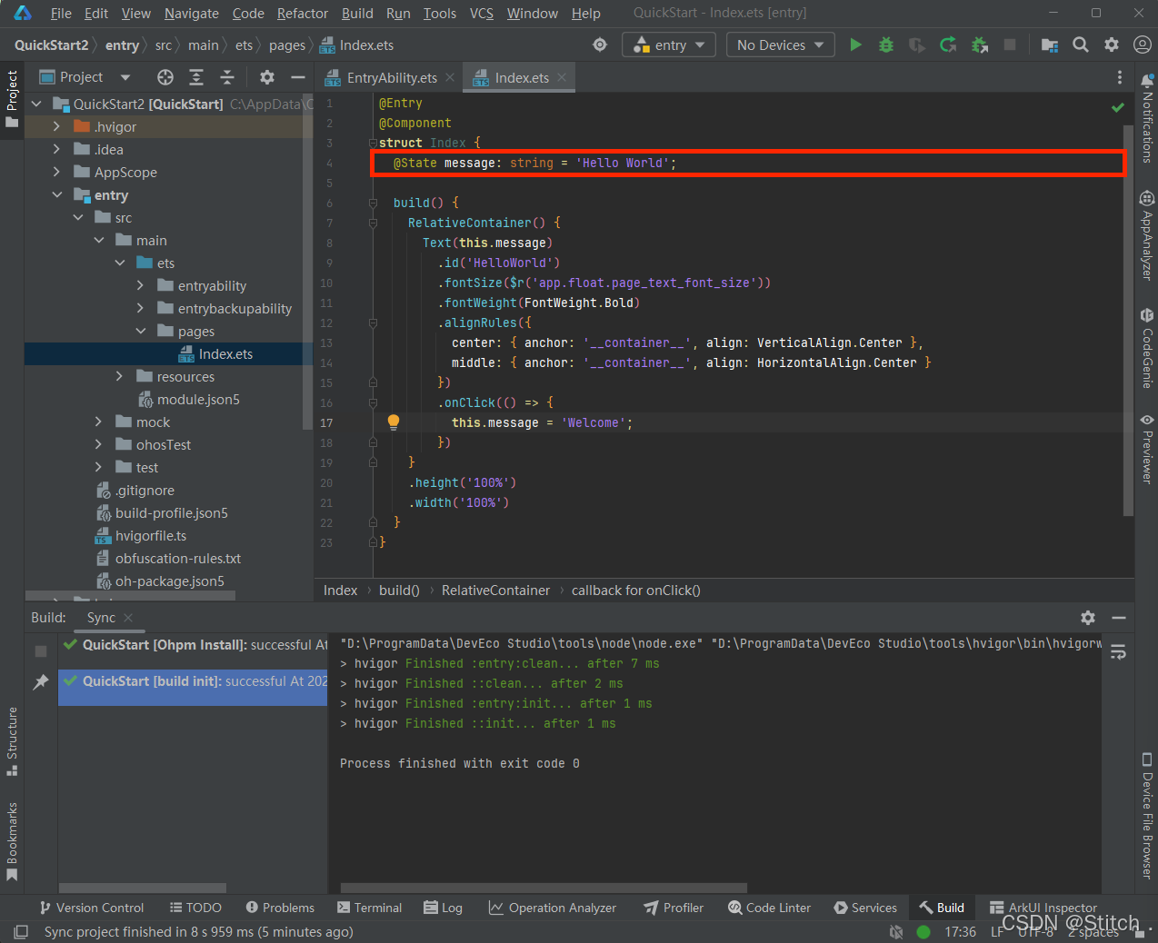Viewport: 1158px width, 943px height.
Task: Switch to the EntryAbility.ets editor tab
Action: pos(391,78)
